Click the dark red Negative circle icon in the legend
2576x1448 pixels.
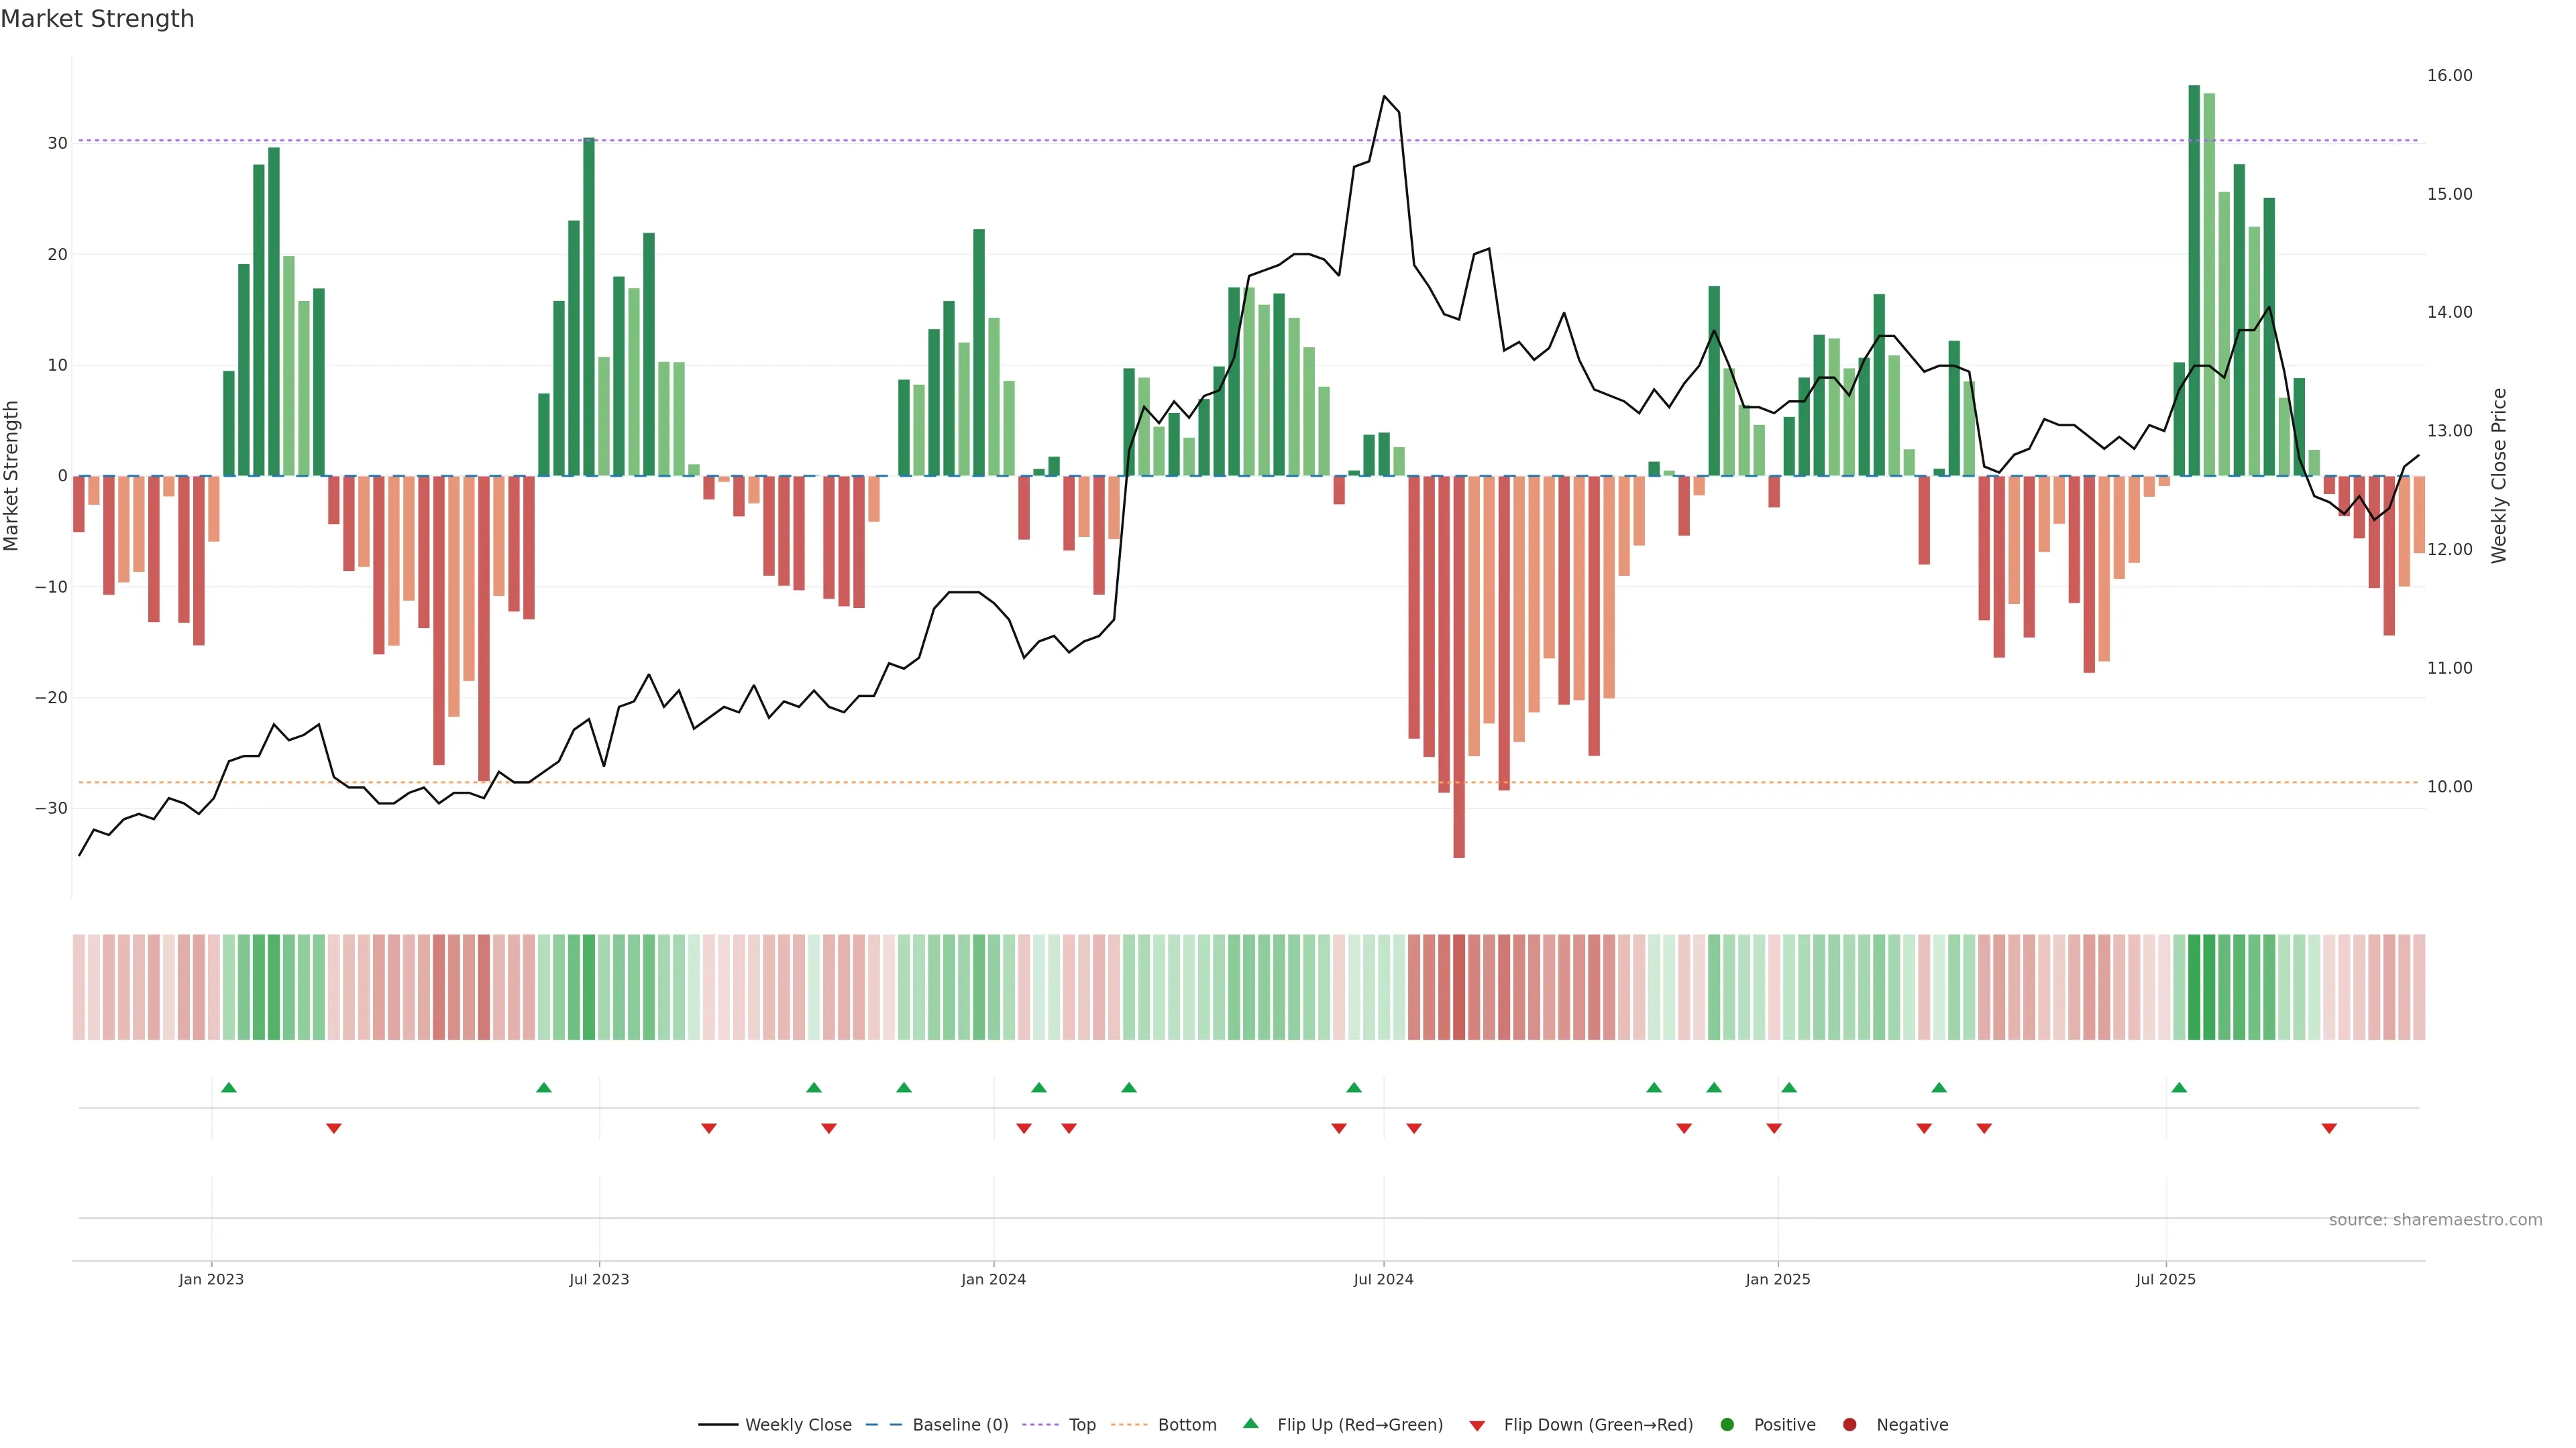1849,1425
